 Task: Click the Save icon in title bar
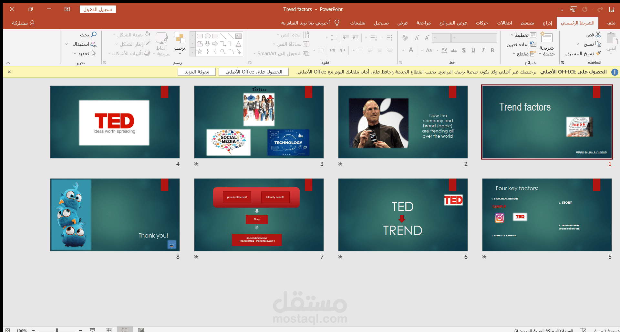(x=611, y=9)
